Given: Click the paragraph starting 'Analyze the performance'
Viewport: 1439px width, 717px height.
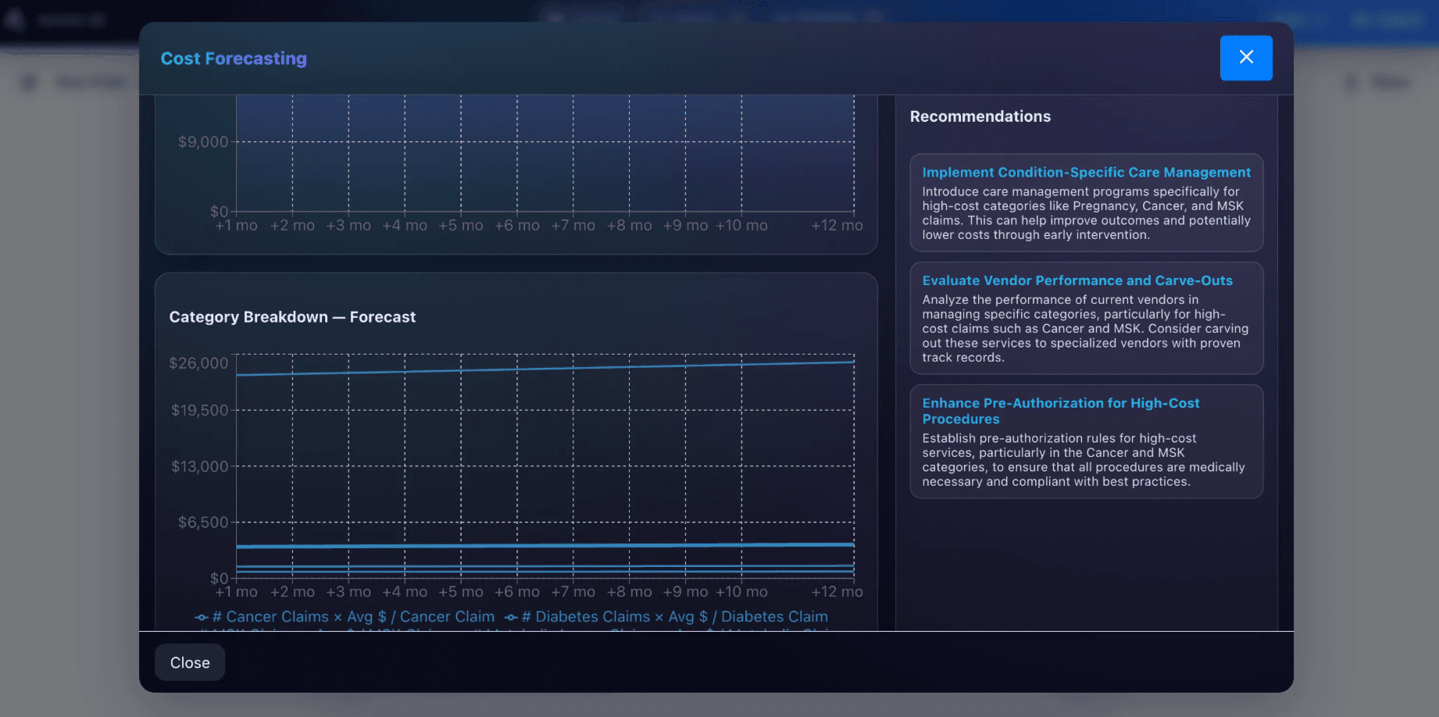Looking at the screenshot, I should [1084, 329].
